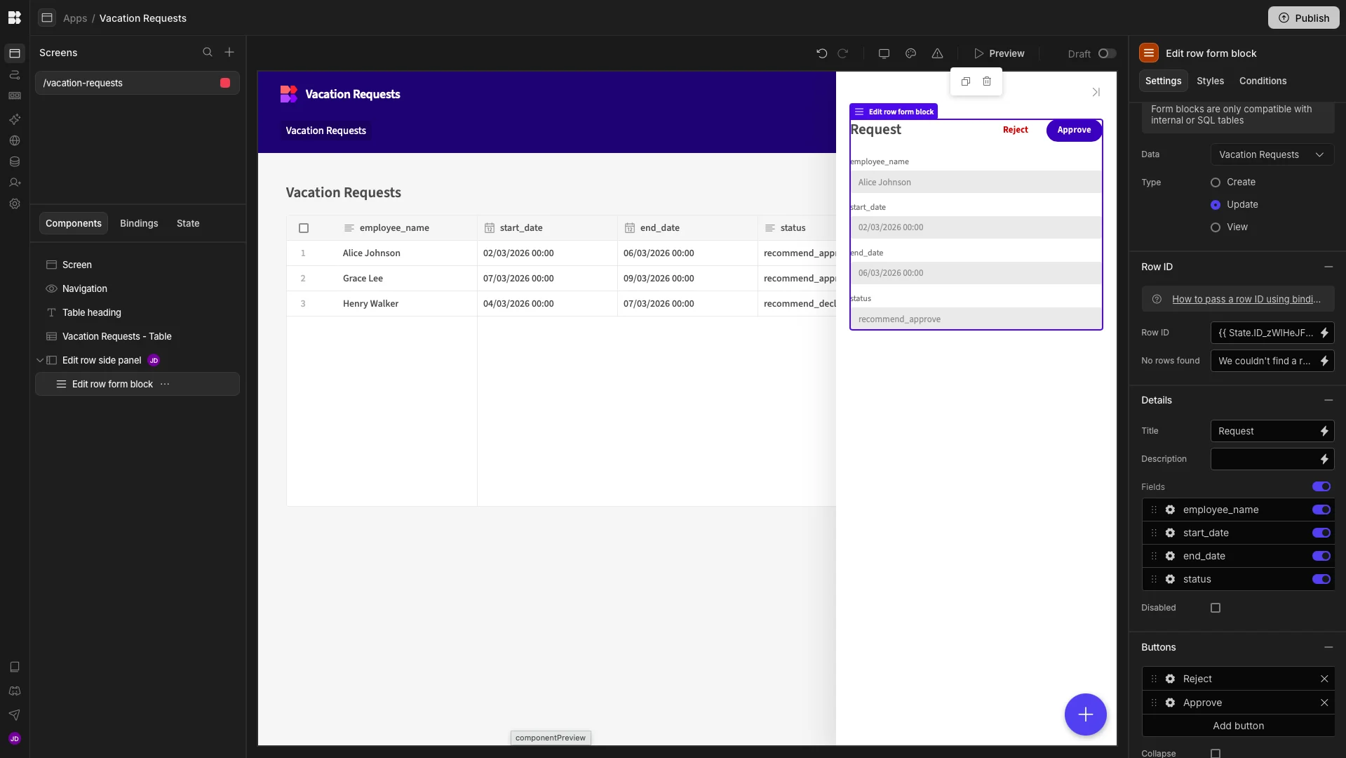This screenshot has height=758, width=1346.
Task: Toggle all Fields master switch
Action: [1321, 486]
